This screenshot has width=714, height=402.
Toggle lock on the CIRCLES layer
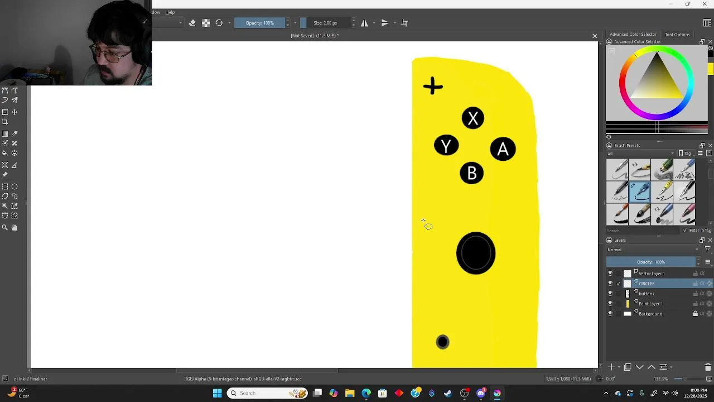click(696, 284)
